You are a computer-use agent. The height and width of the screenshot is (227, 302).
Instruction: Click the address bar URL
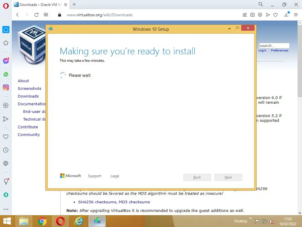point(100,15)
